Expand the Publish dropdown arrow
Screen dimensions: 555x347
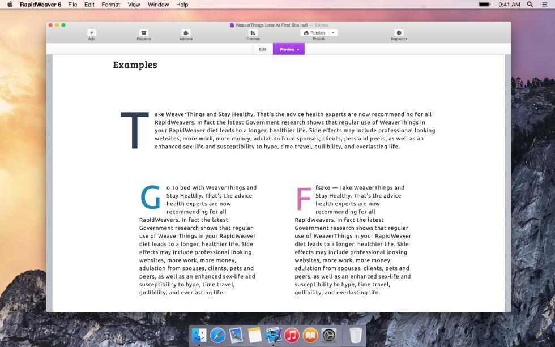333,33
